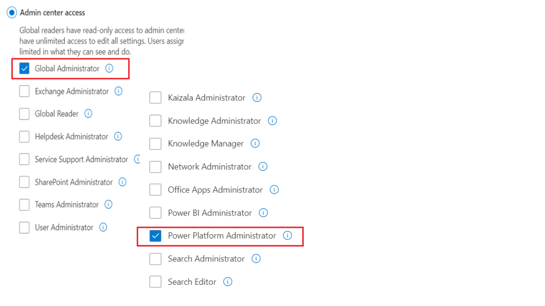This screenshot has width=545, height=306.
Task: Click info icon next to Teams Administrator
Action: coord(109,205)
